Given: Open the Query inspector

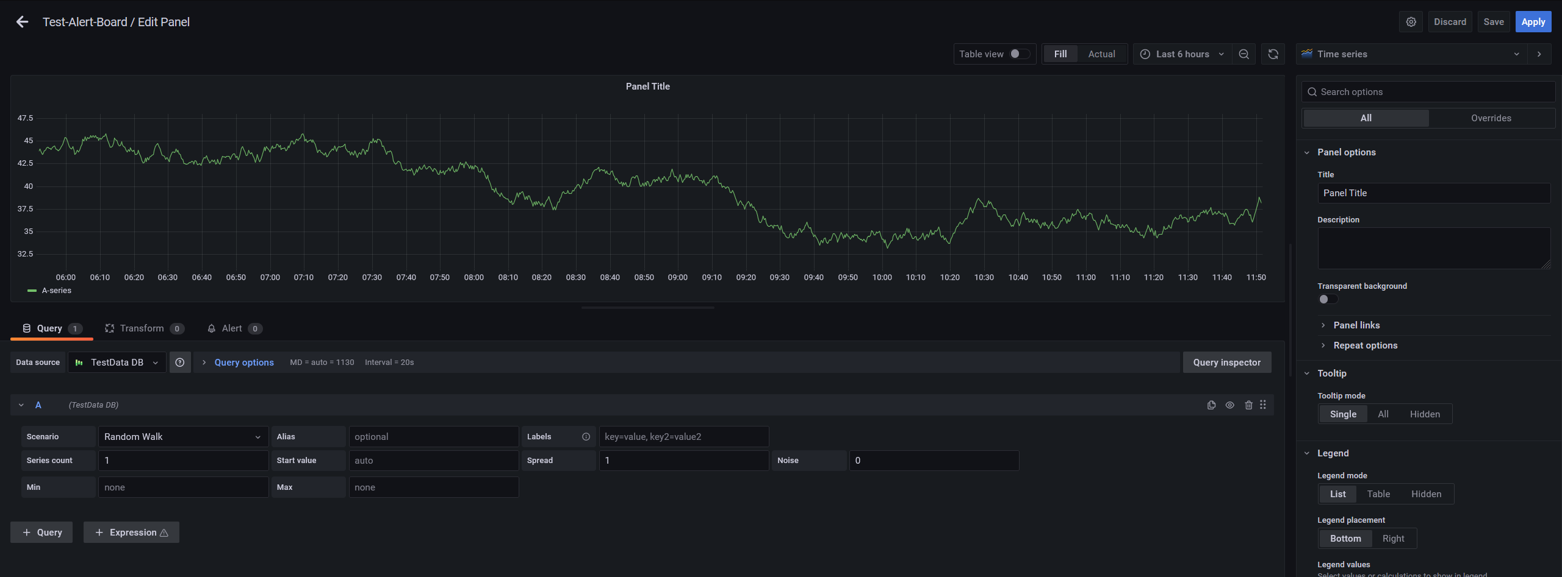Looking at the screenshot, I should click(1226, 363).
